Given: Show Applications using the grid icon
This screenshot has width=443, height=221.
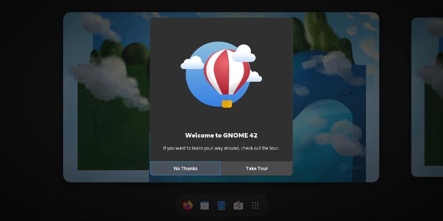Looking at the screenshot, I should pyautogui.click(x=255, y=206).
